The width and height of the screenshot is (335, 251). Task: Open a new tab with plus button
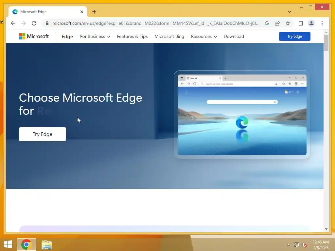tap(94, 12)
